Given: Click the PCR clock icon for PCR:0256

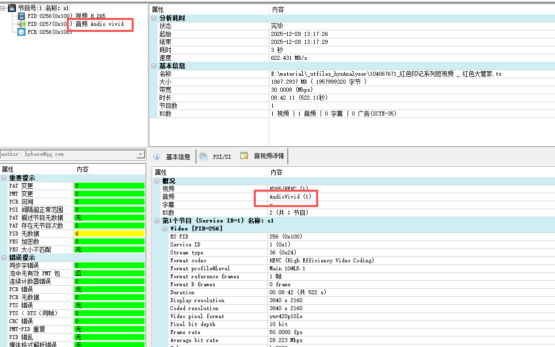Looking at the screenshot, I should pyautogui.click(x=21, y=32).
